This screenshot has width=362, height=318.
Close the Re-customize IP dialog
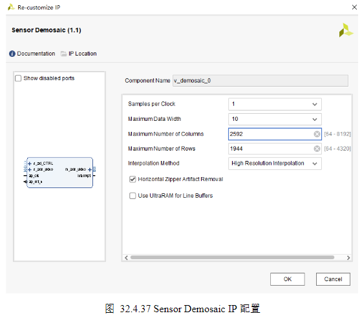[x=354, y=7]
